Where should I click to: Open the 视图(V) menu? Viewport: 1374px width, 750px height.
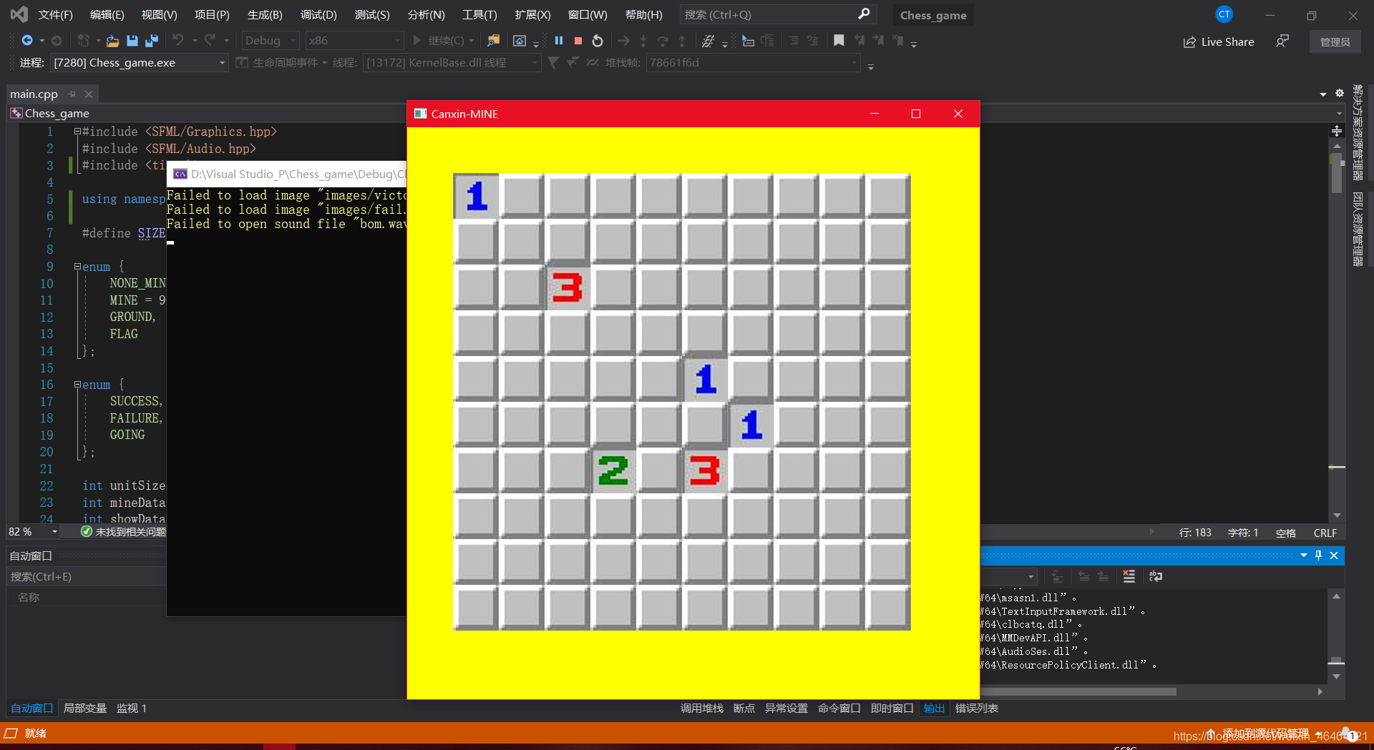159,15
